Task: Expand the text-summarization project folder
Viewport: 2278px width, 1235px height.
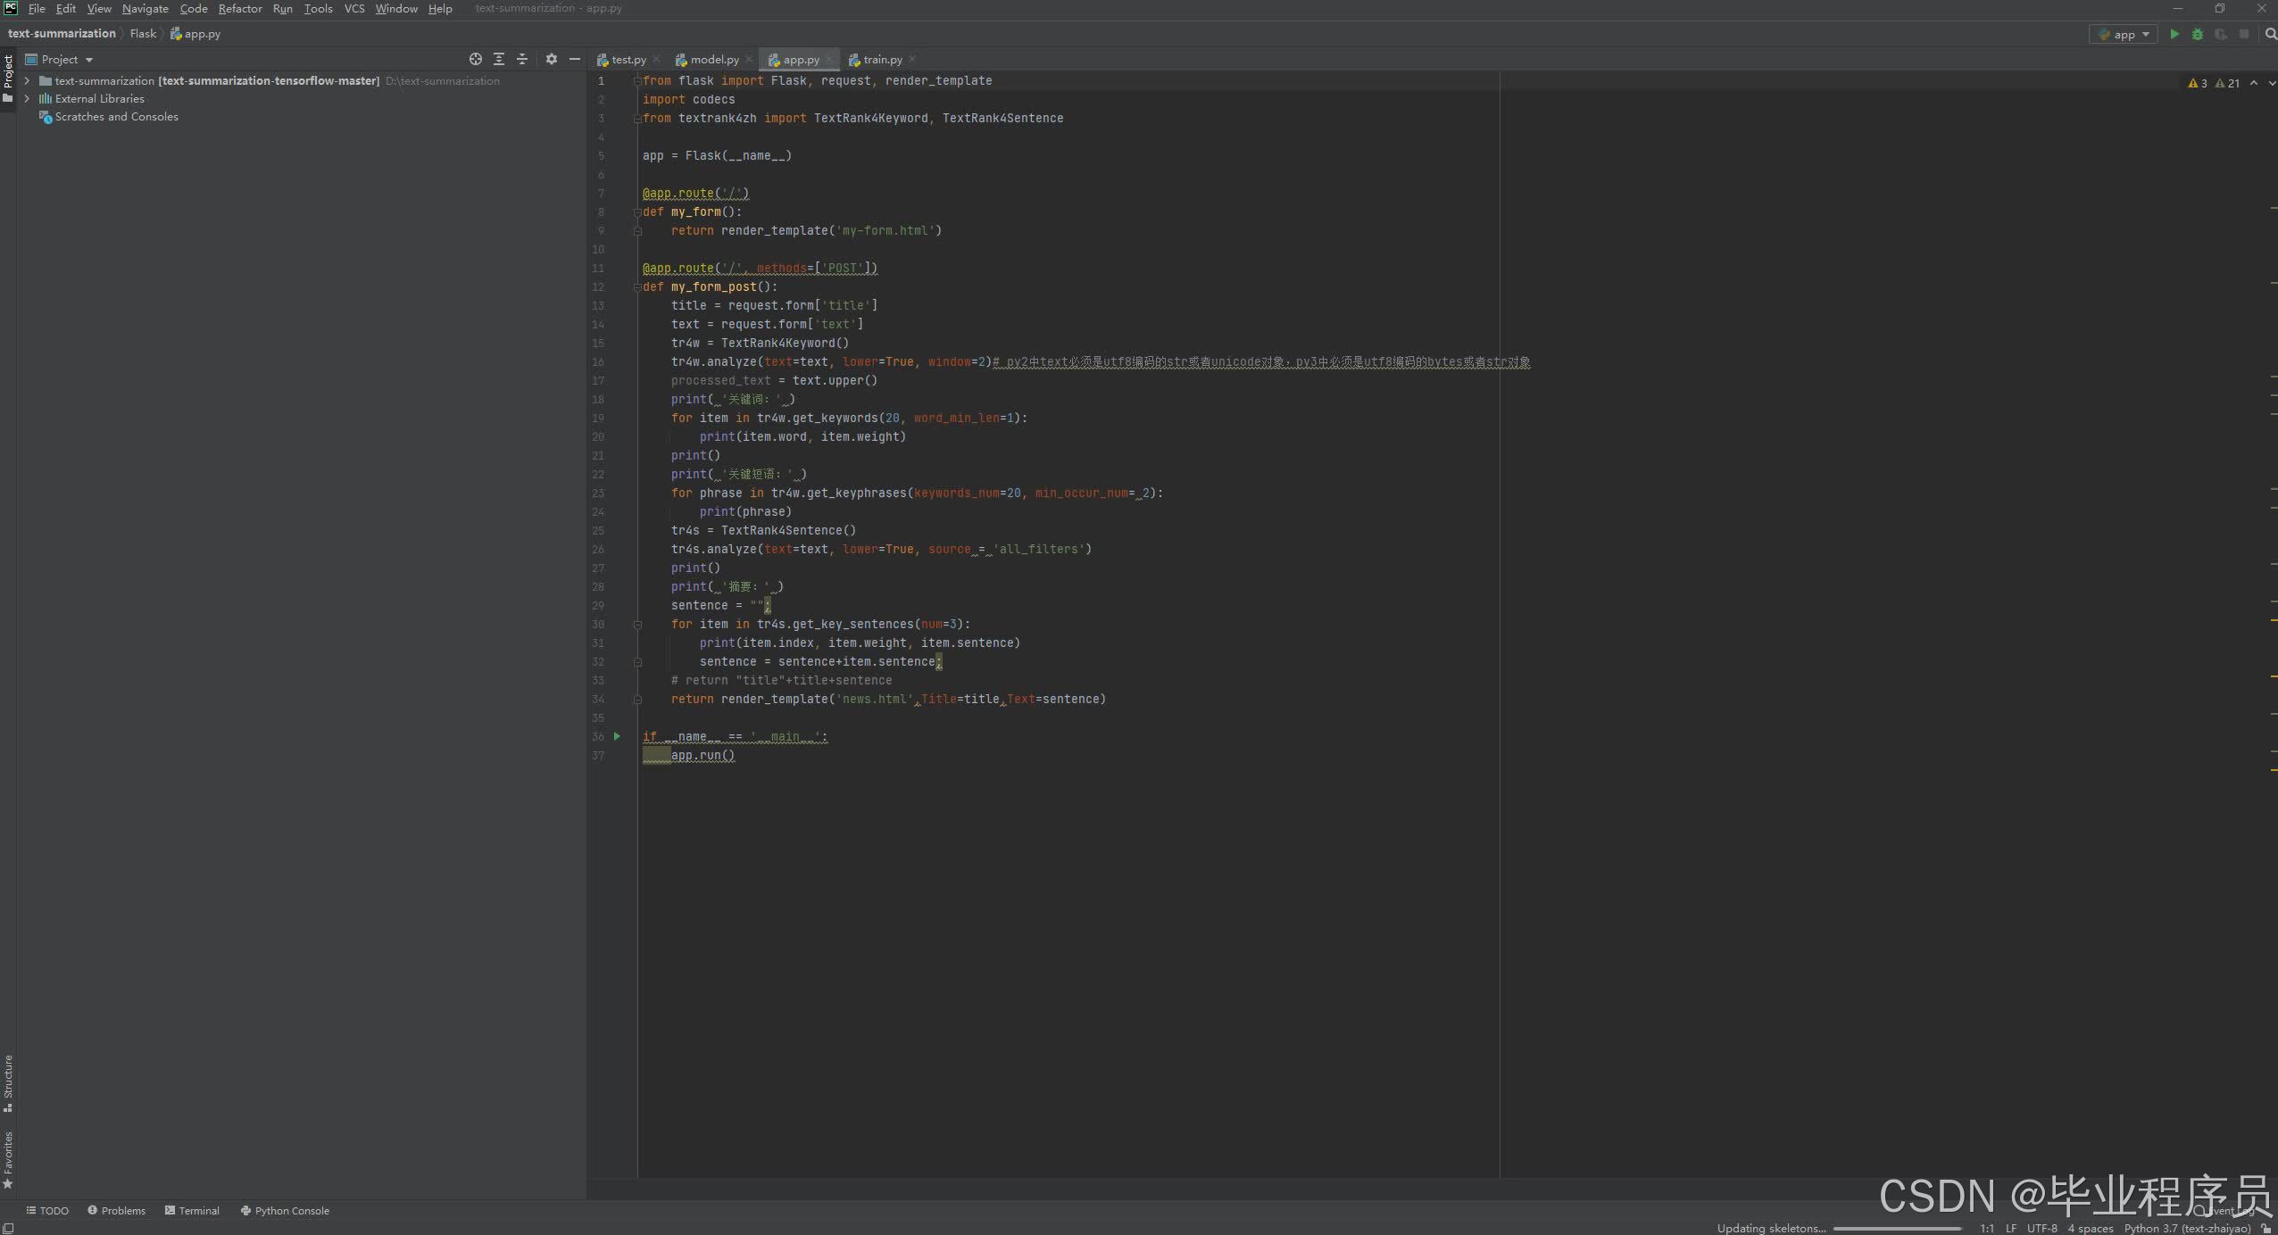Action: pyautogui.click(x=27, y=80)
